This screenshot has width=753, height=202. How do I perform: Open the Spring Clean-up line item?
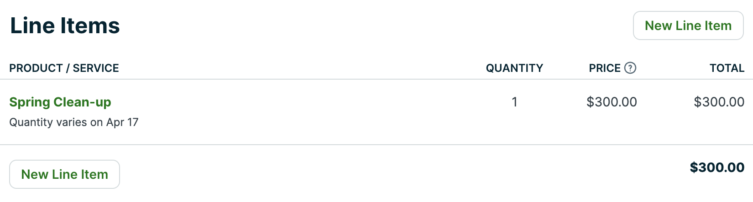pos(60,102)
